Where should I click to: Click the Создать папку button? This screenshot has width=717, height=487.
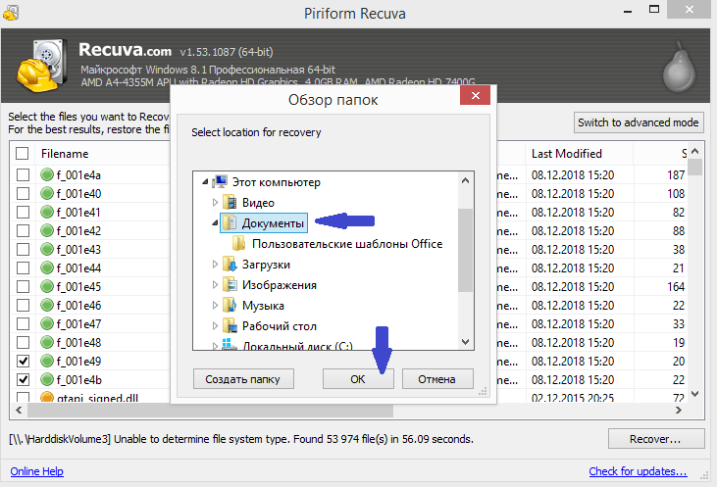point(243,379)
